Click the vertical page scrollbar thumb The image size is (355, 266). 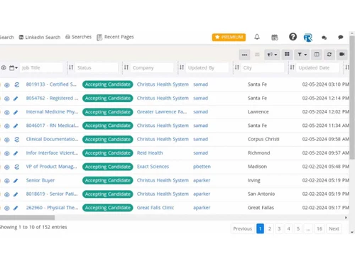point(352,97)
